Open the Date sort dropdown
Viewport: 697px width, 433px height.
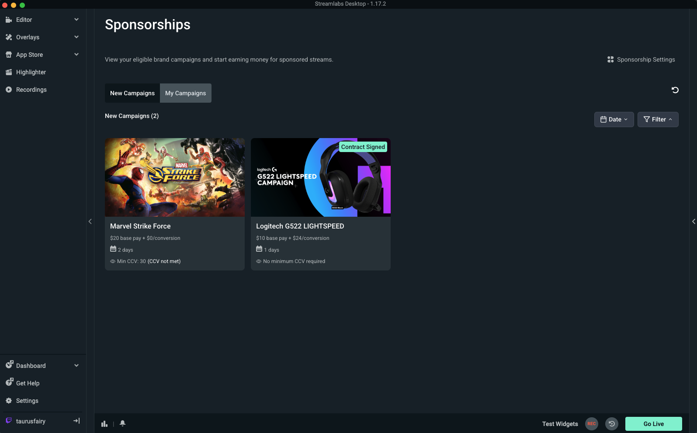[x=614, y=119]
